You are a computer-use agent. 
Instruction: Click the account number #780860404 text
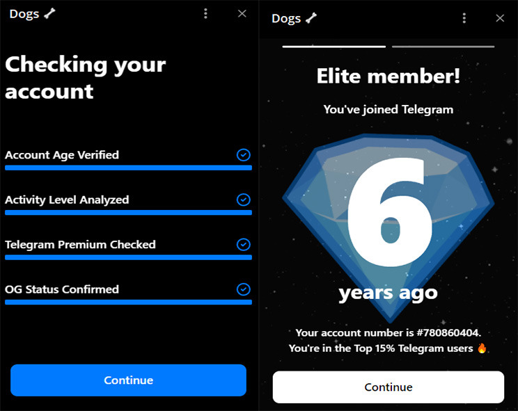448,332
